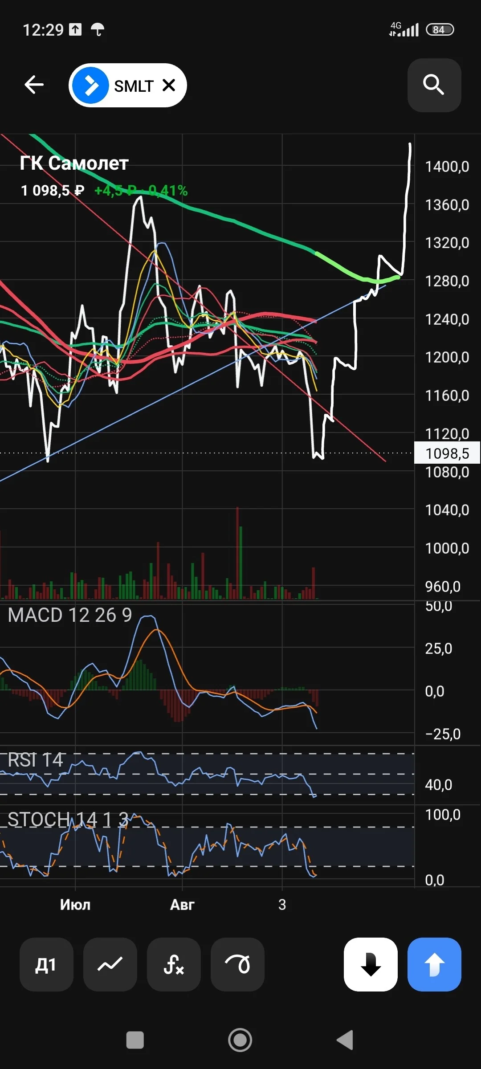
Task: Tap Android home circle button
Action: click(240, 1040)
